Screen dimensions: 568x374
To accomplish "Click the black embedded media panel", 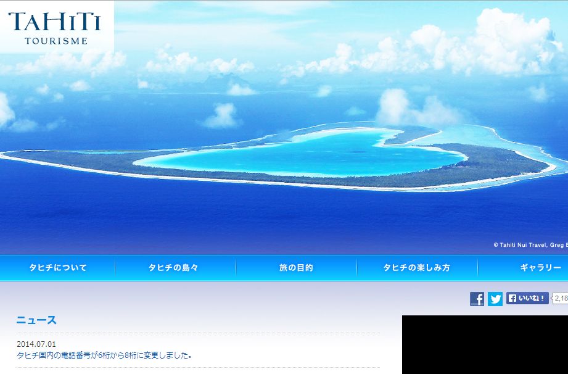I will pos(485,344).
